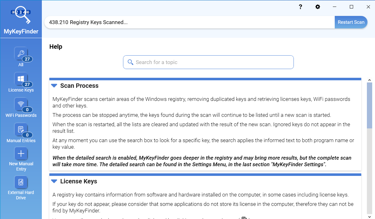This screenshot has height=219, width=375.
Task: Click the magnifier icon in topic search
Action: [131, 62]
